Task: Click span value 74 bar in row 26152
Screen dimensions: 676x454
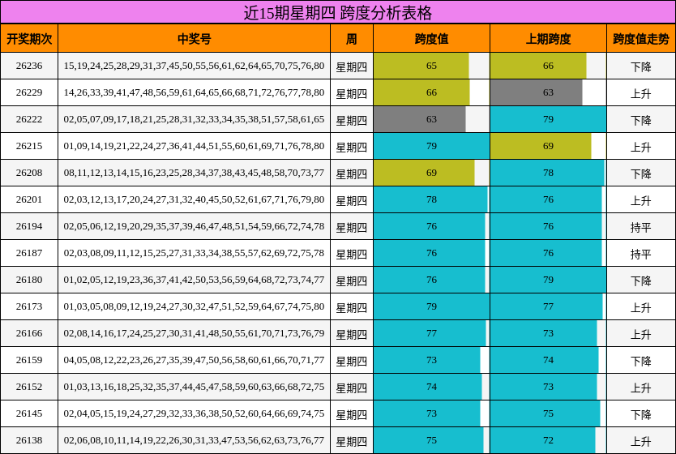Action: [428, 387]
